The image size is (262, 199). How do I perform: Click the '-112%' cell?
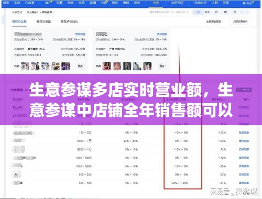[222, 158]
